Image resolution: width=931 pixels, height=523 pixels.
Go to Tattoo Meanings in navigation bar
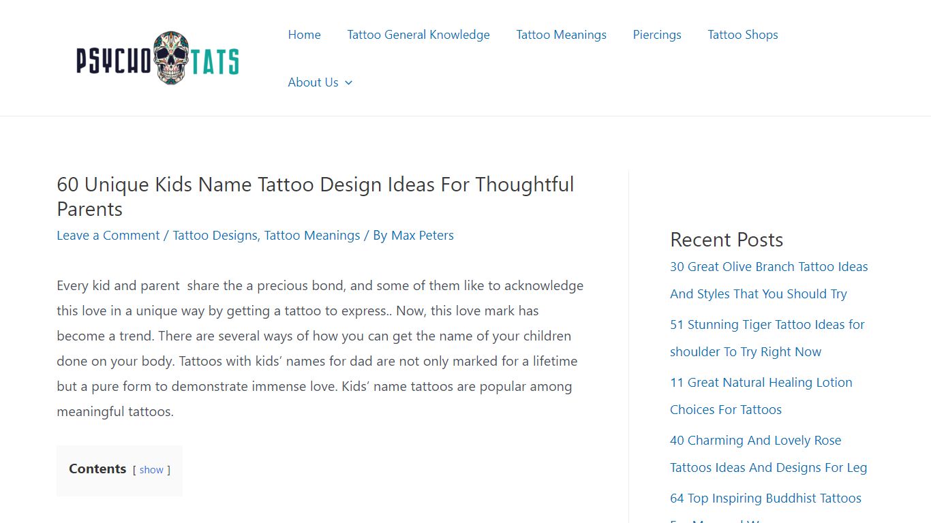[x=561, y=35]
